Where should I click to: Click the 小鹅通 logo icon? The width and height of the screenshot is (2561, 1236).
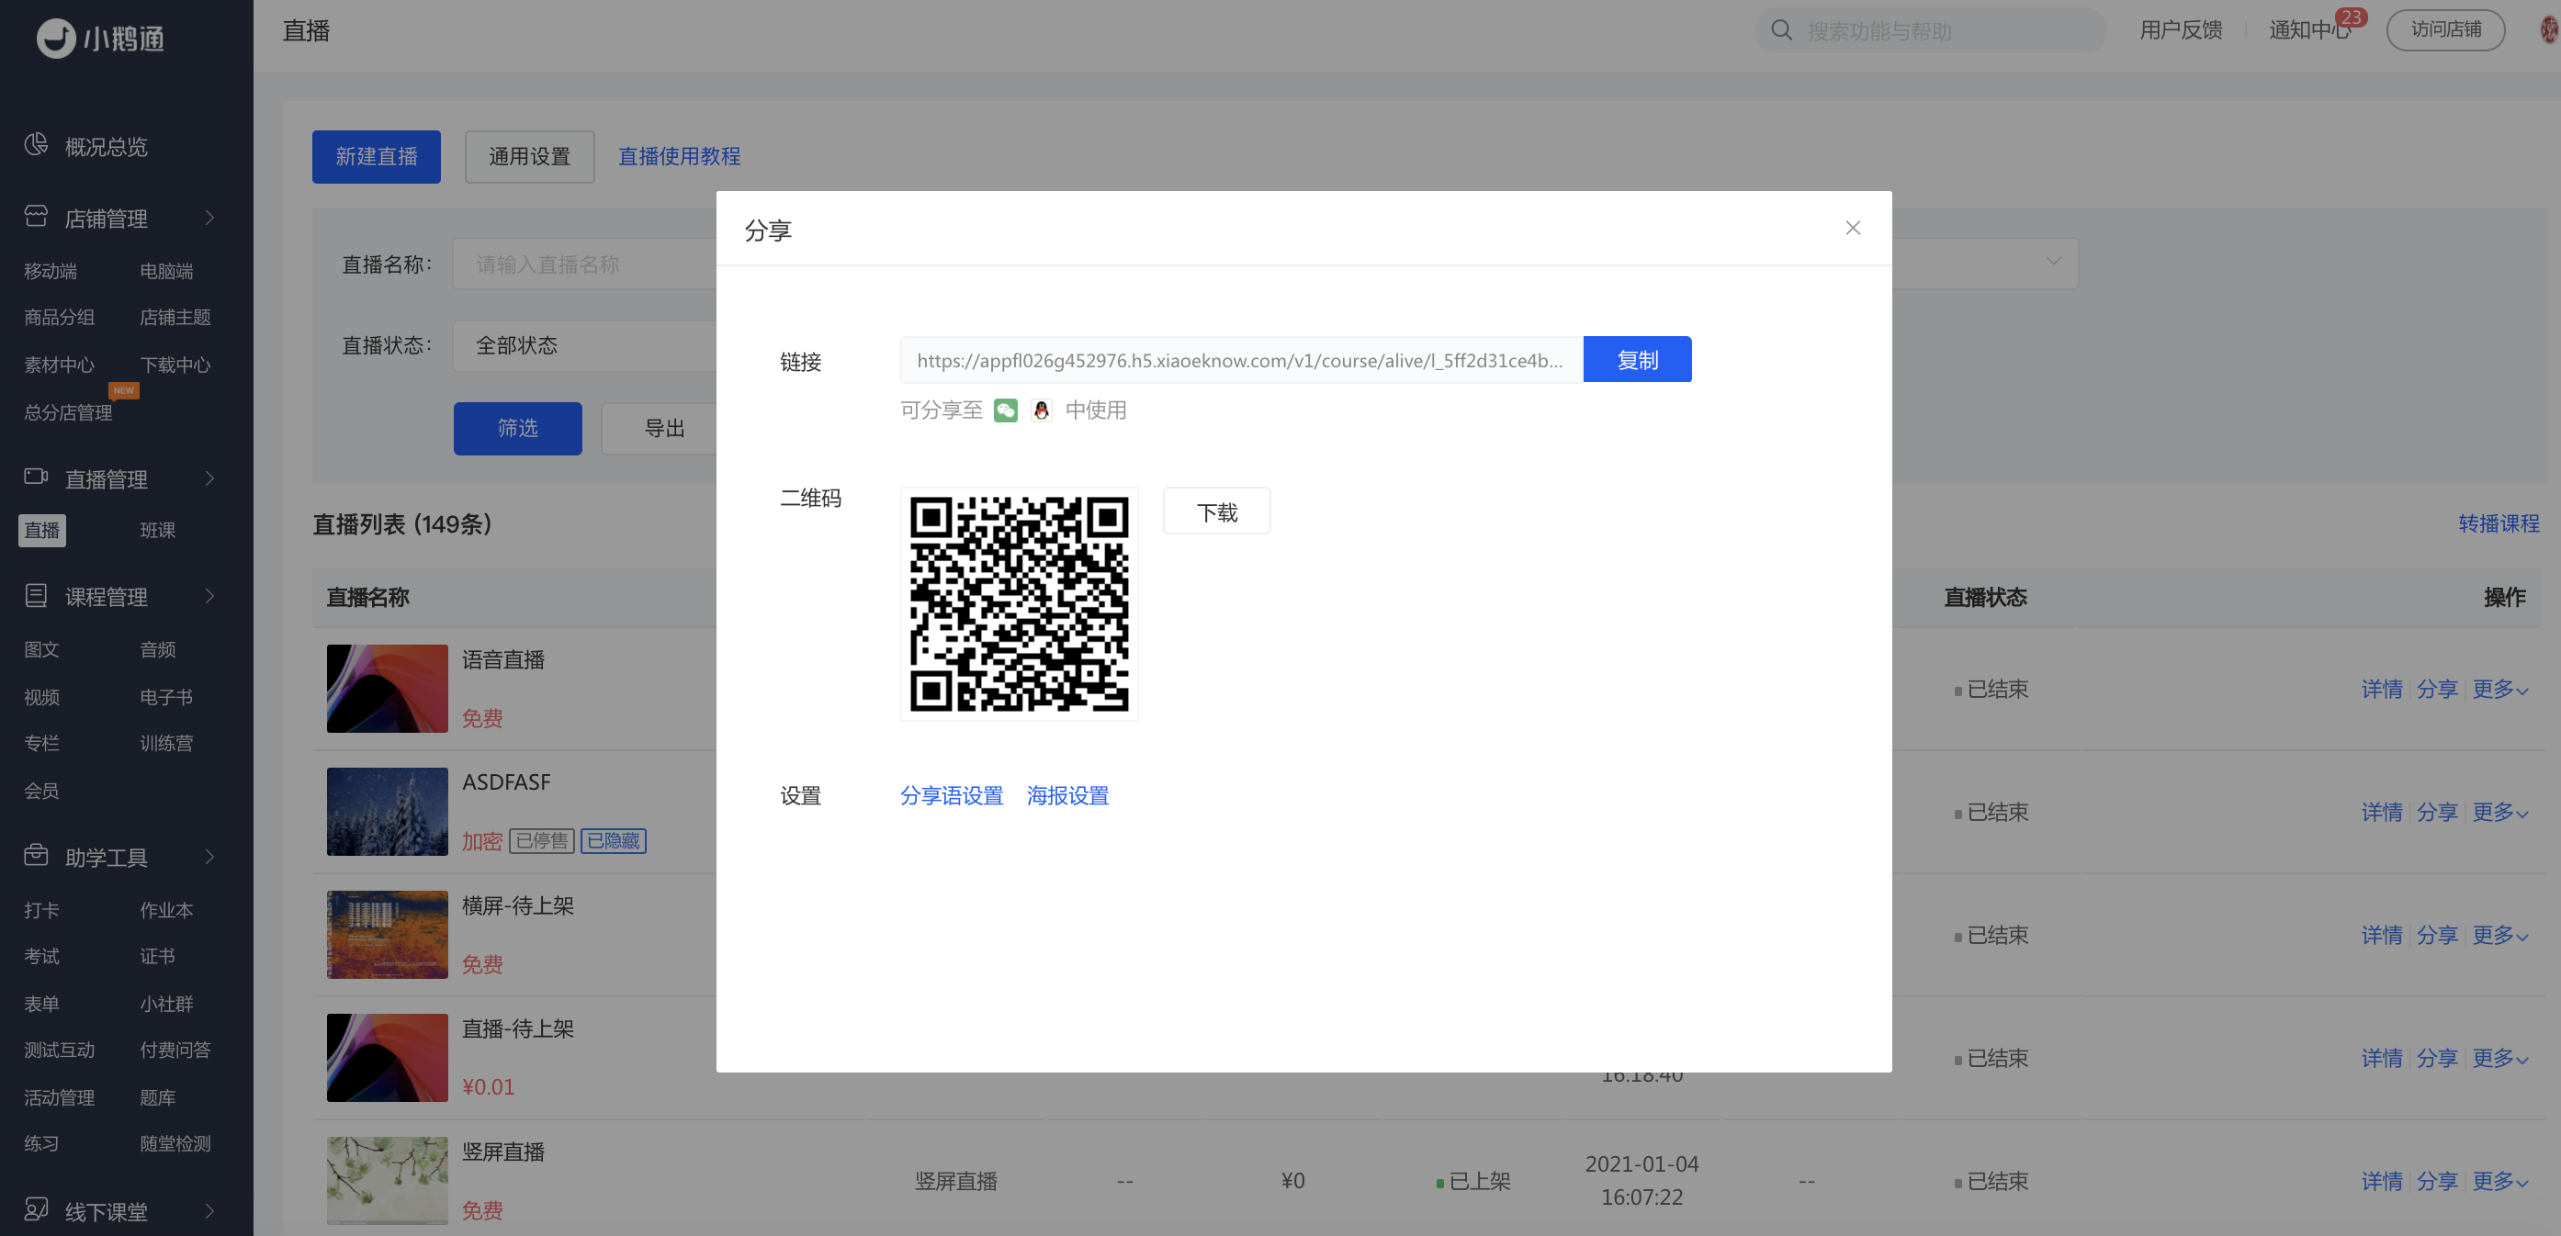[56, 39]
